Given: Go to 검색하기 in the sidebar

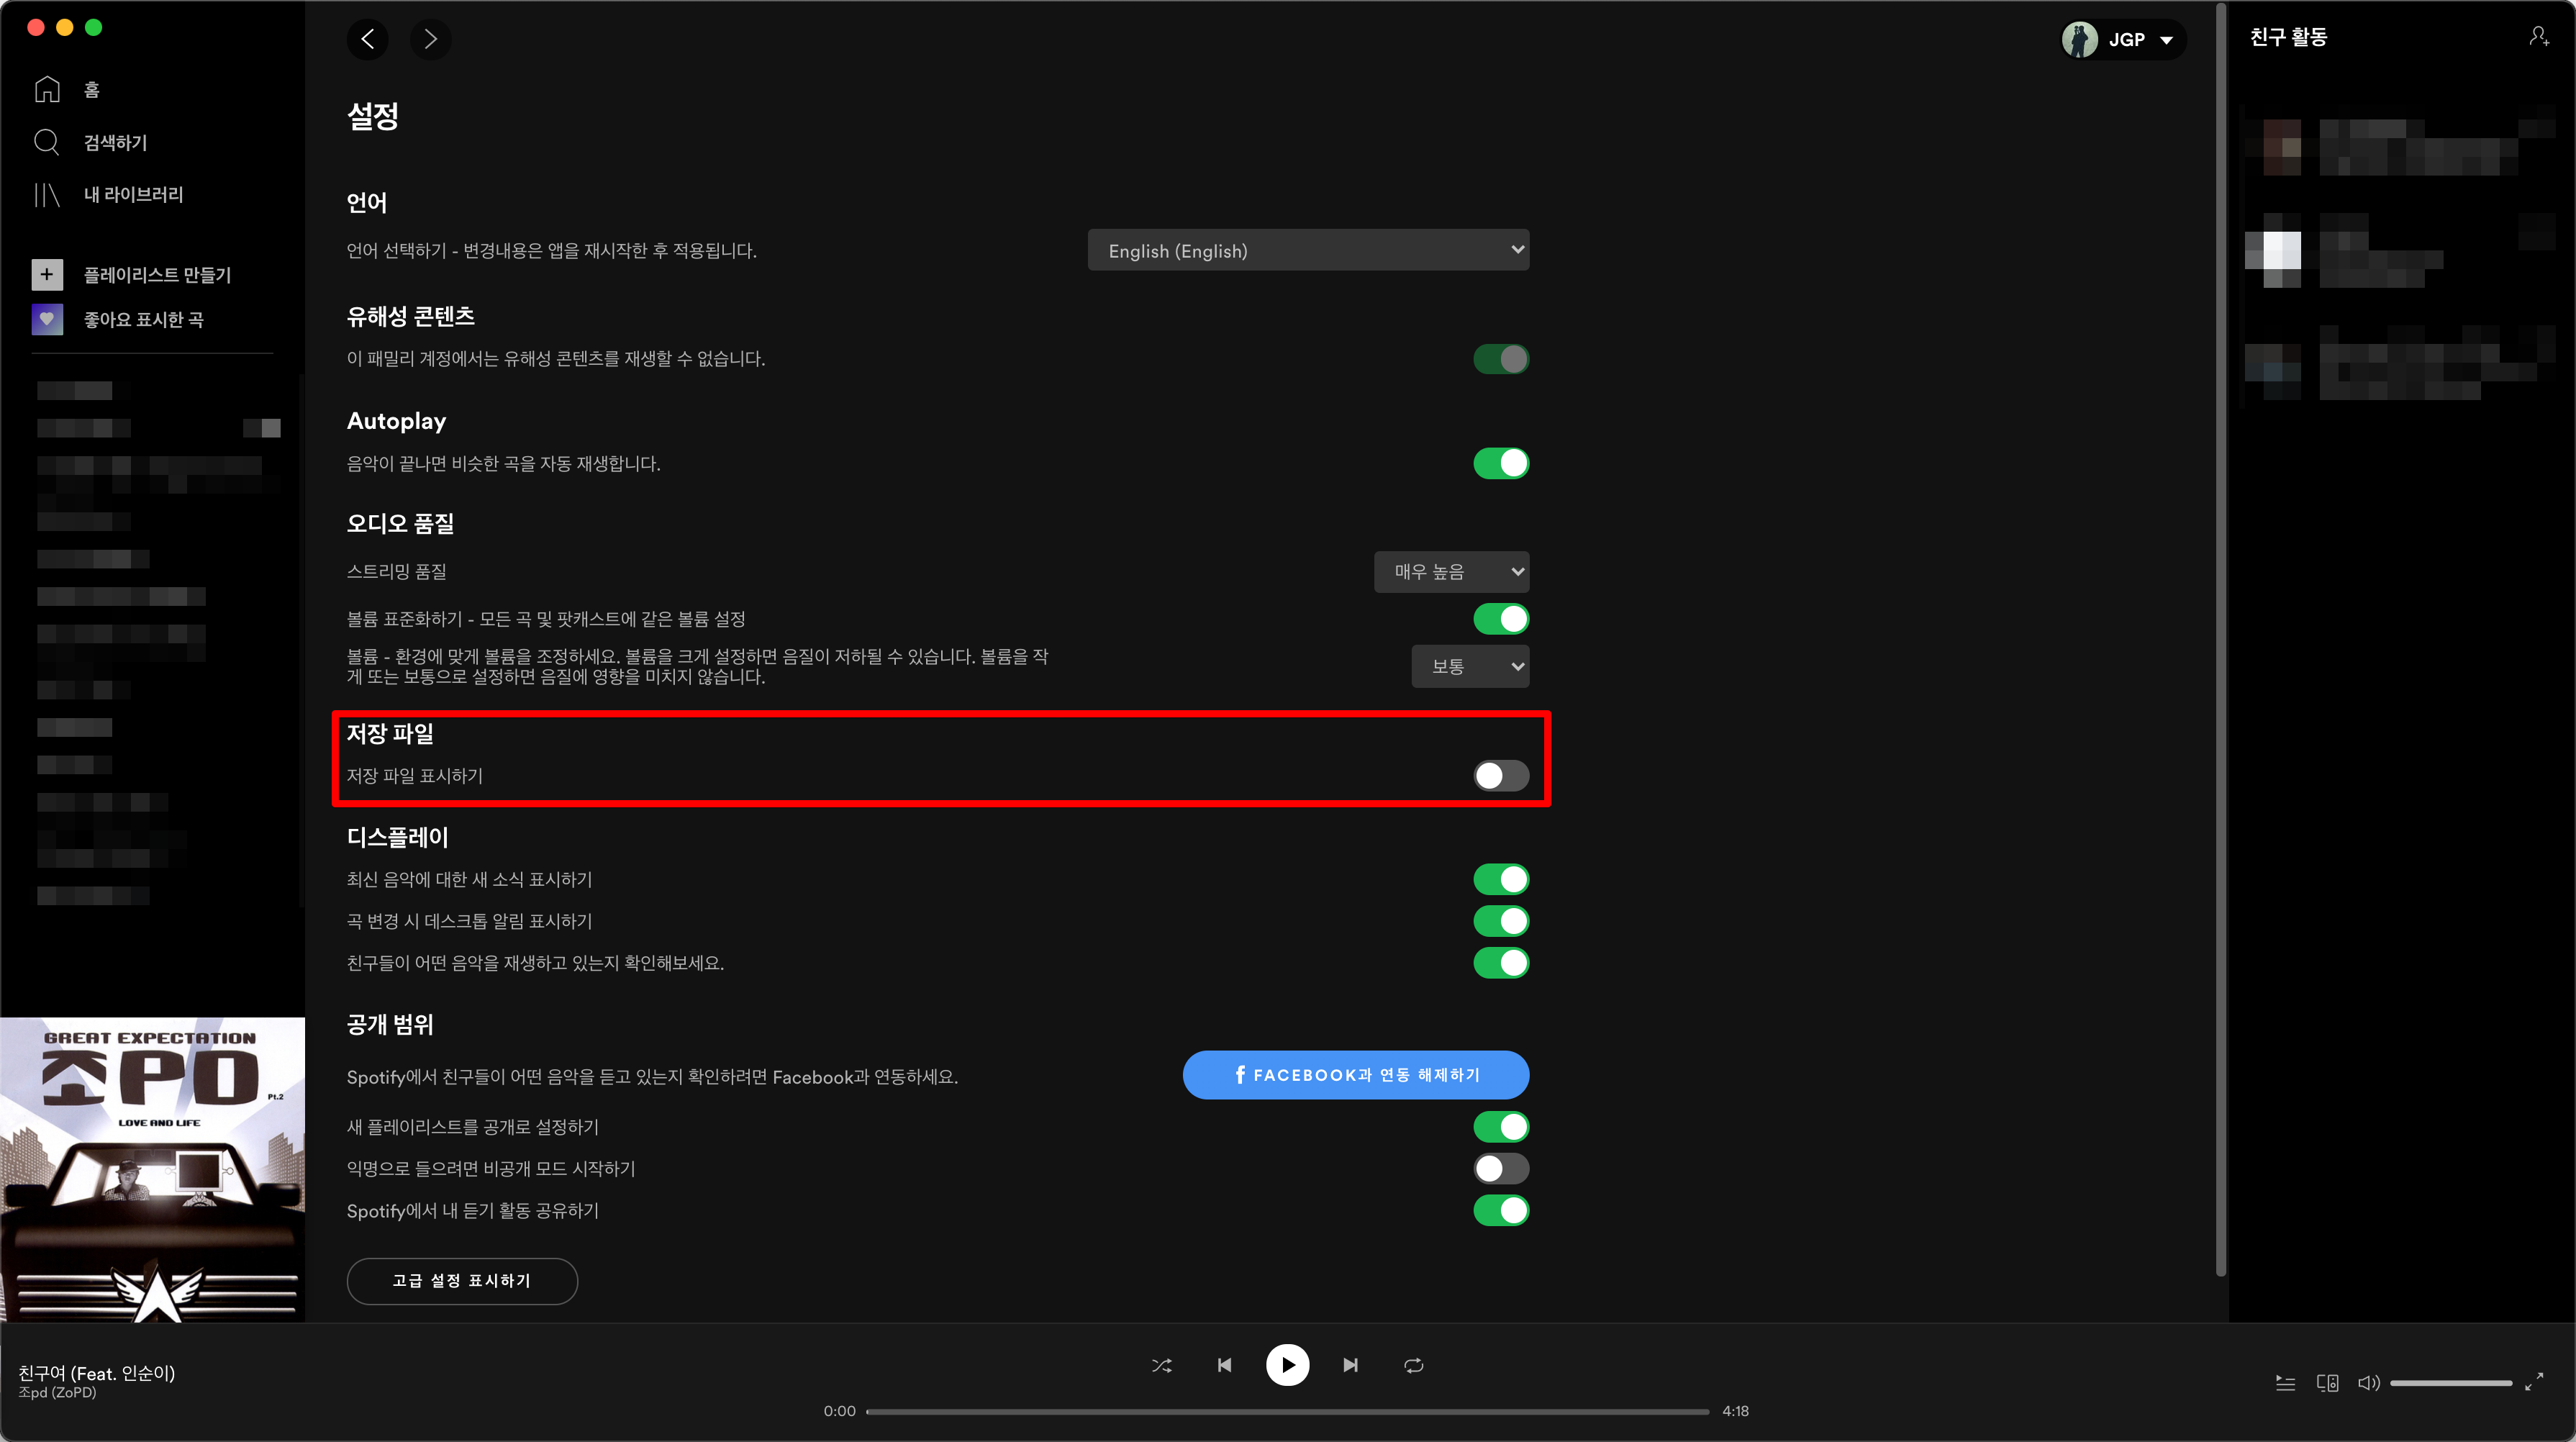Looking at the screenshot, I should (x=114, y=142).
